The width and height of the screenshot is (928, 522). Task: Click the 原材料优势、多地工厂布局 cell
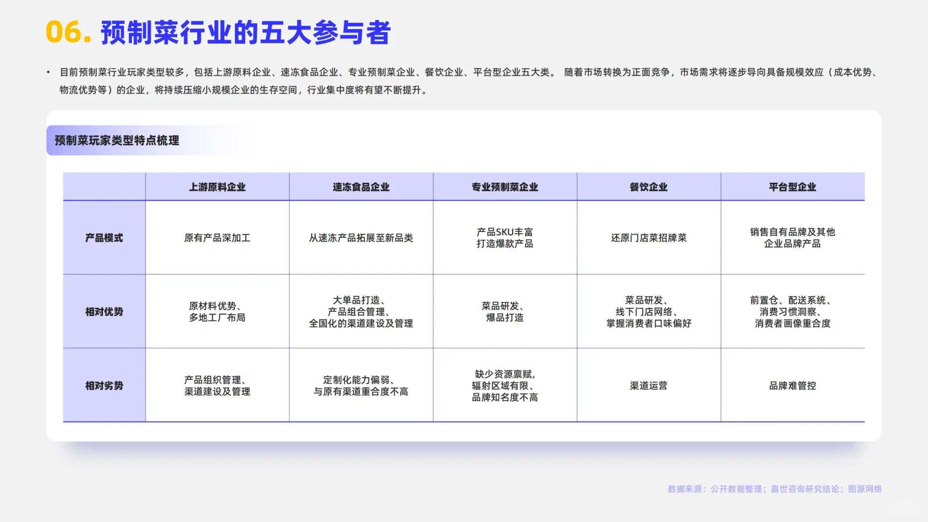[217, 312]
